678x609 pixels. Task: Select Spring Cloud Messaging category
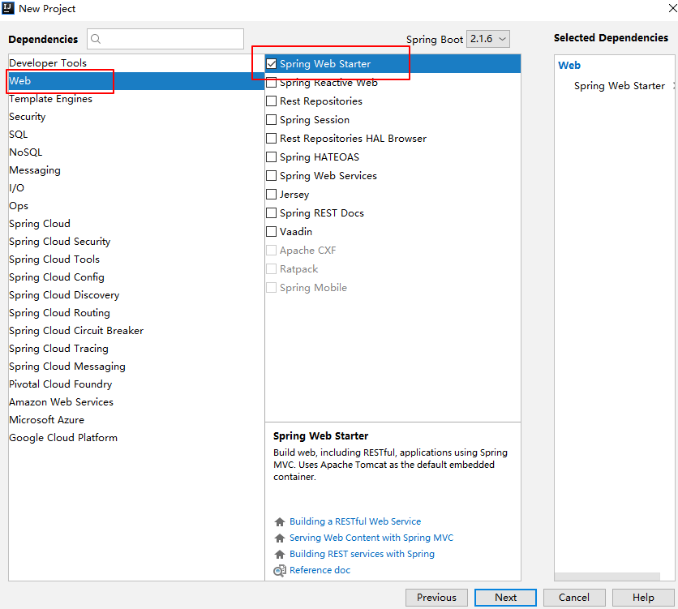pos(136,366)
